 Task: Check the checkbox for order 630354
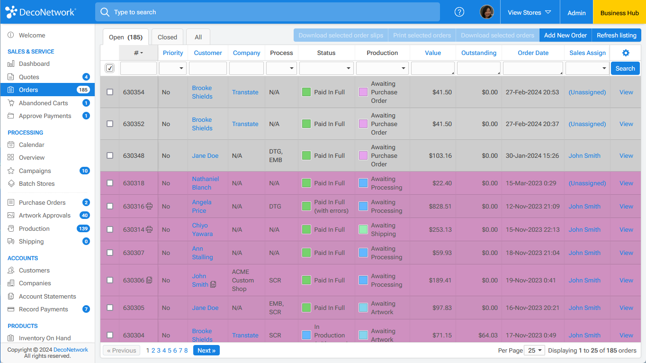point(109,92)
